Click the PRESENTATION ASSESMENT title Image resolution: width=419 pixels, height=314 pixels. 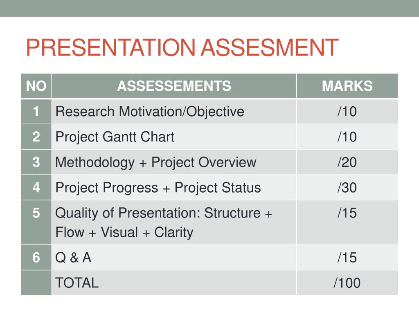182,47
